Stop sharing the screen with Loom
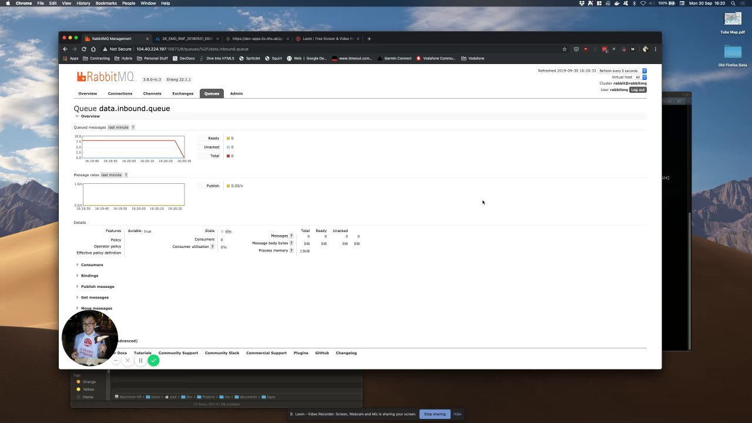Screen dimensions: 752x423 [x=435, y=414]
